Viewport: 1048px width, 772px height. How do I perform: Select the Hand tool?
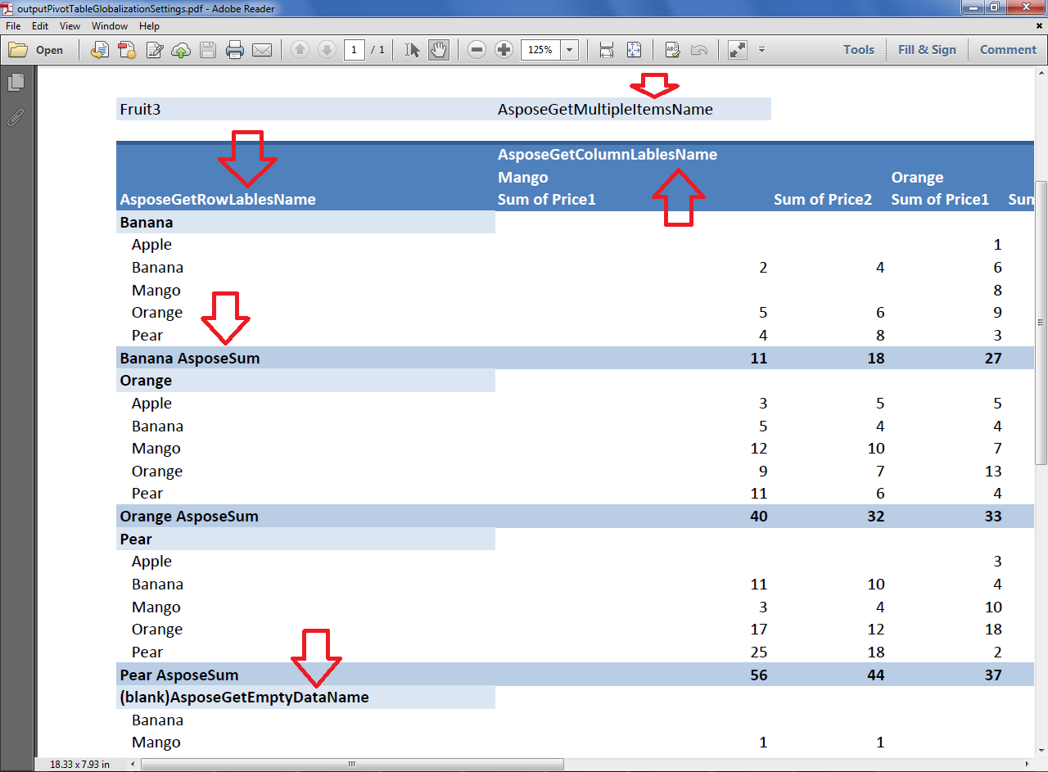pos(439,50)
